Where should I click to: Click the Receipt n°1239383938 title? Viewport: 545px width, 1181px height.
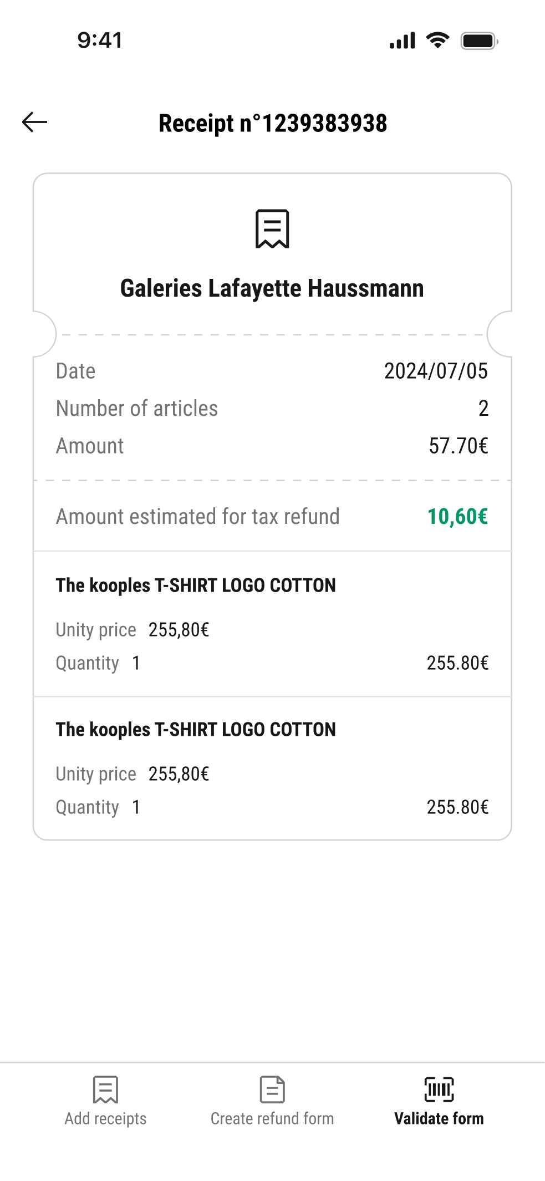[x=272, y=123]
